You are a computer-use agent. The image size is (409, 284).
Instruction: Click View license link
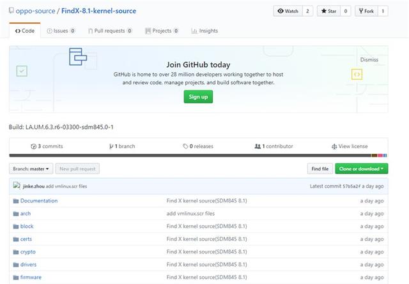tap(350, 146)
